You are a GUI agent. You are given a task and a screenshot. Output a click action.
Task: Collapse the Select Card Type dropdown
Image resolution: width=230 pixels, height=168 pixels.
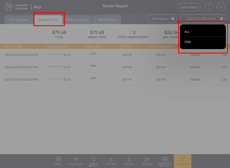pyautogui.click(x=203, y=19)
